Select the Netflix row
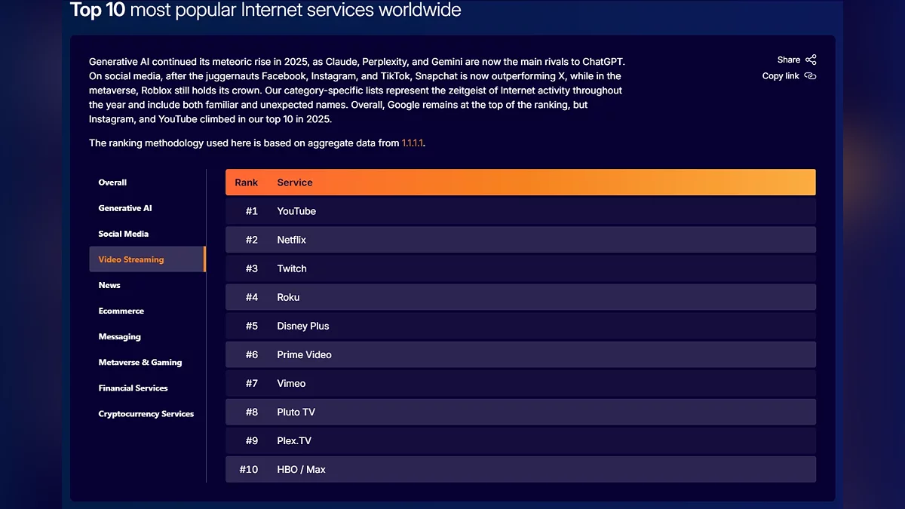The height and width of the screenshot is (509, 905). 520,240
